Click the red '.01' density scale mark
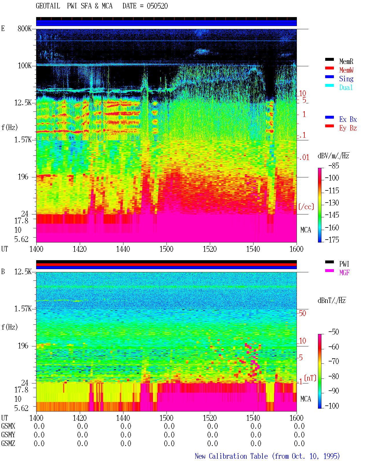Viewport: 370px width, 461px height. [x=304, y=157]
